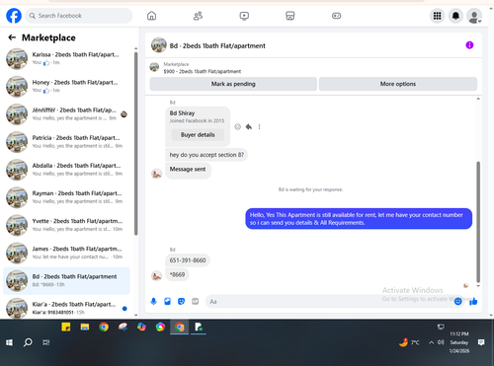Open Kiar'a conversation with unread dot
494x366 pixels.
click(x=66, y=308)
